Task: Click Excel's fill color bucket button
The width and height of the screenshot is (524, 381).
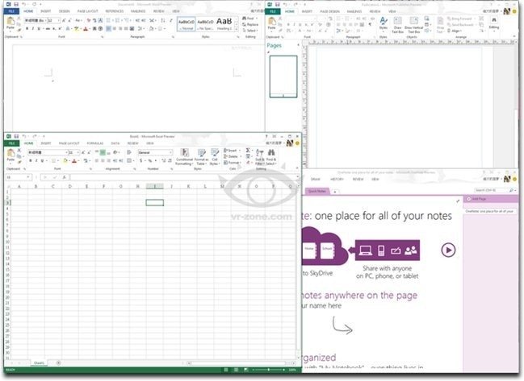Action: 65,160
